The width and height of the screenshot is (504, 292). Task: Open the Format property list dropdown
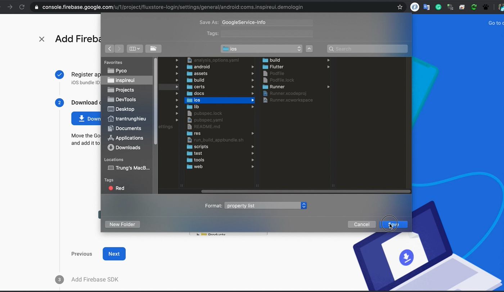pyautogui.click(x=265, y=206)
